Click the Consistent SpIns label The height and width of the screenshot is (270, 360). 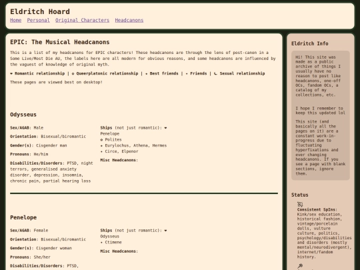317,209
